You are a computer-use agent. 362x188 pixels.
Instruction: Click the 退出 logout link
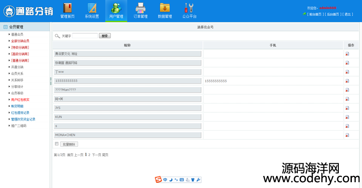pos(347,14)
